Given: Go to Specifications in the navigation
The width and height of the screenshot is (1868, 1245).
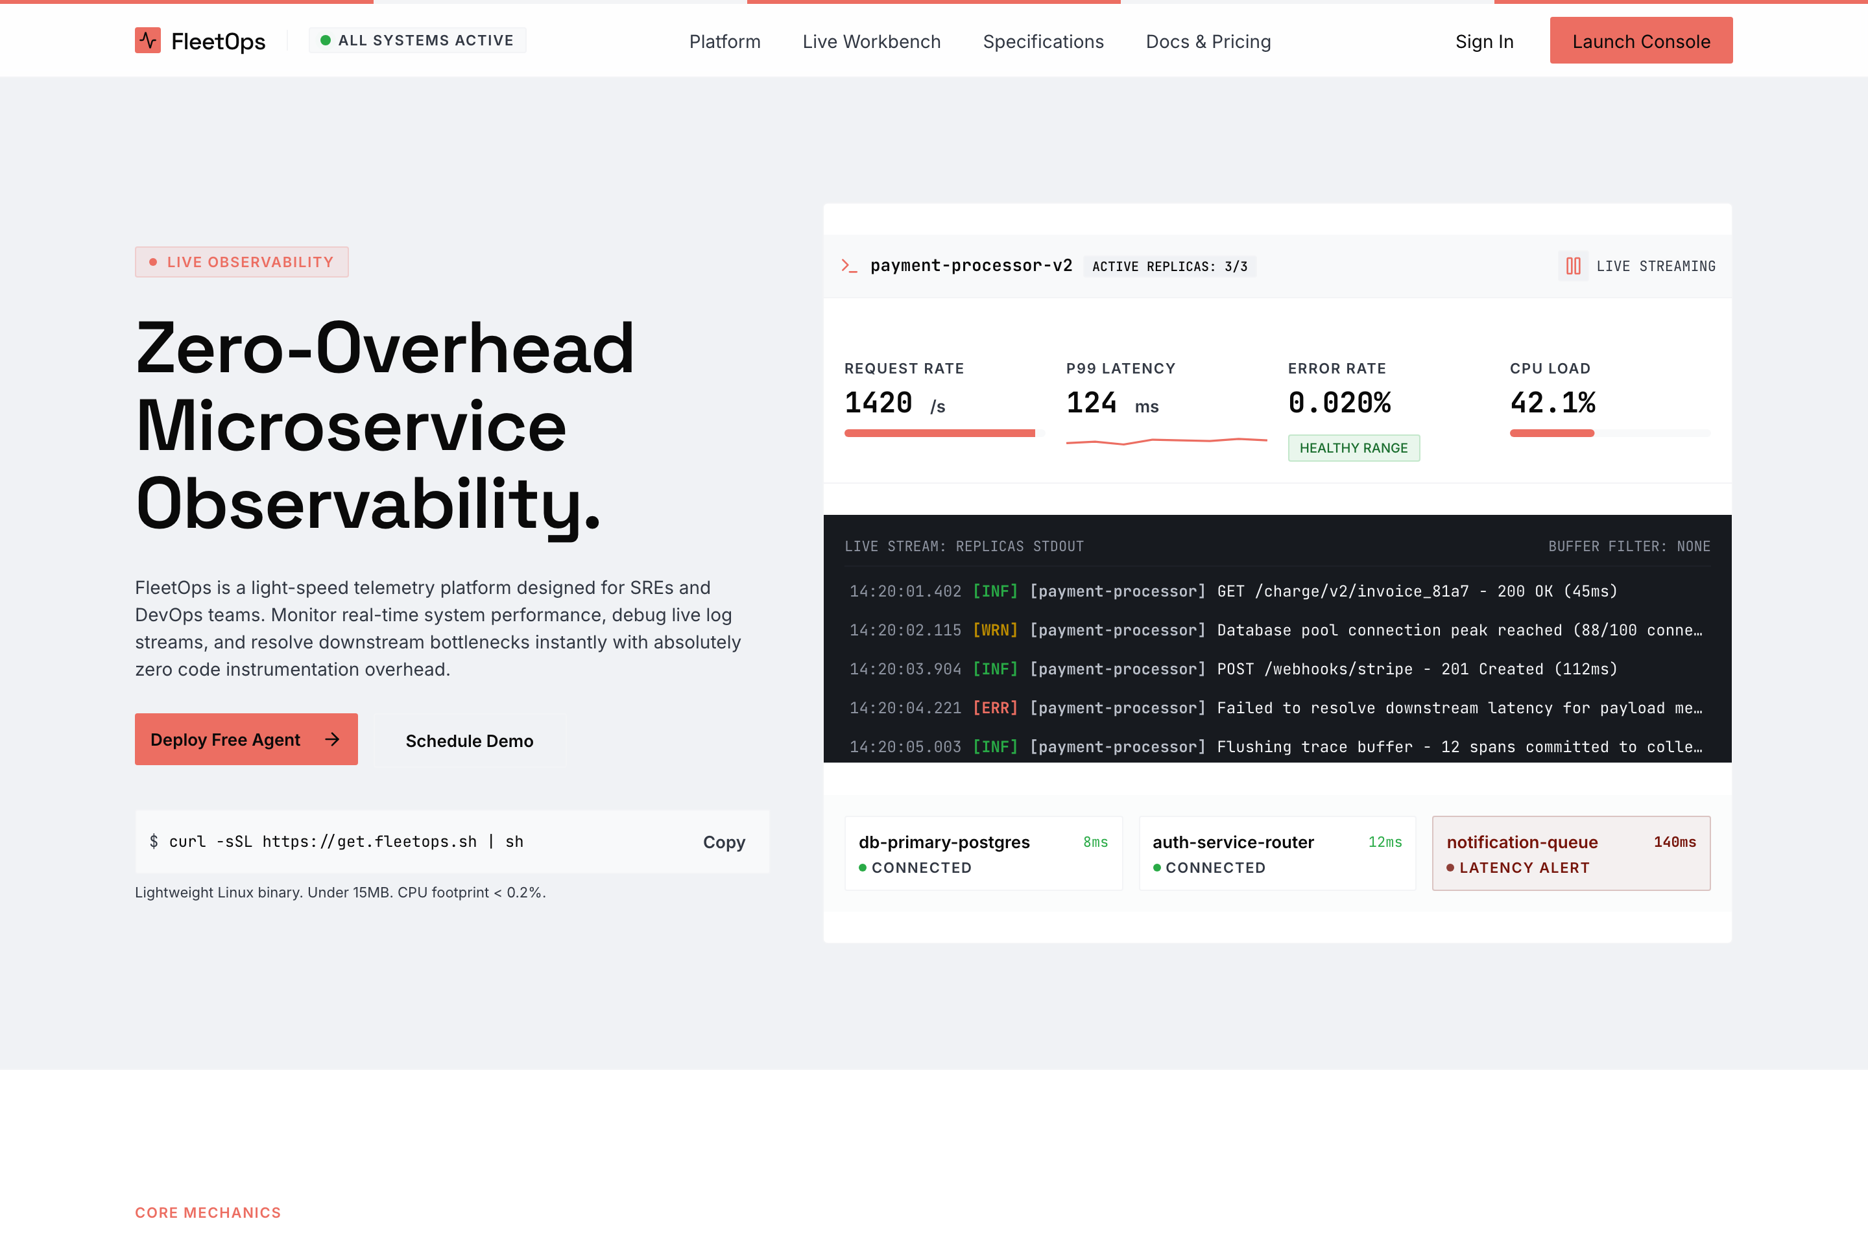Looking at the screenshot, I should [x=1043, y=41].
